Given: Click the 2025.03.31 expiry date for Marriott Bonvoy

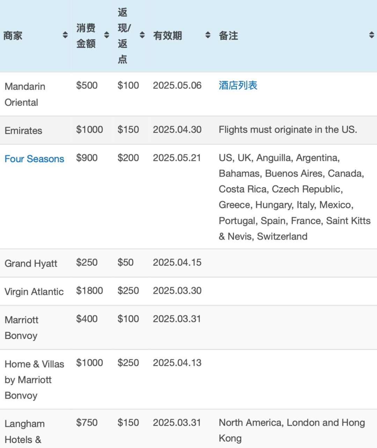Looking at the screenshot, I should 177,319.
